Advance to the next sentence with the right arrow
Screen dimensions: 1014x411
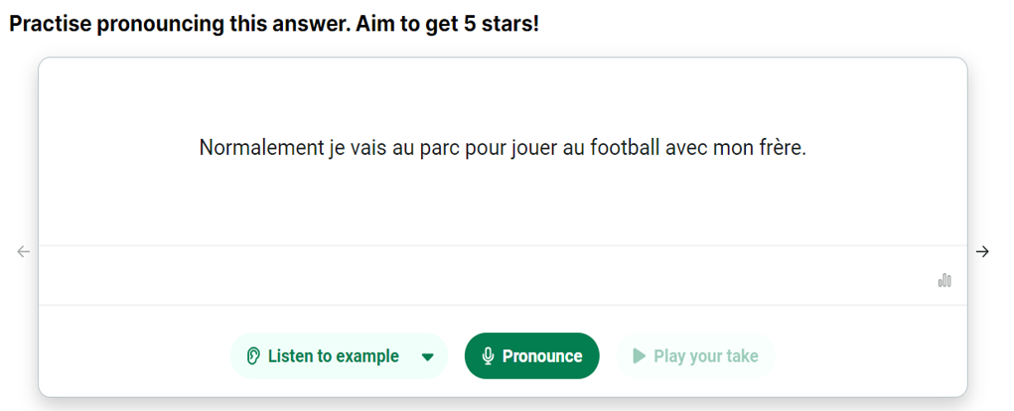click(x=982, y=252)
